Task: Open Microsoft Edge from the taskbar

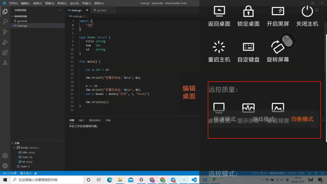Action: click(110, 180)
